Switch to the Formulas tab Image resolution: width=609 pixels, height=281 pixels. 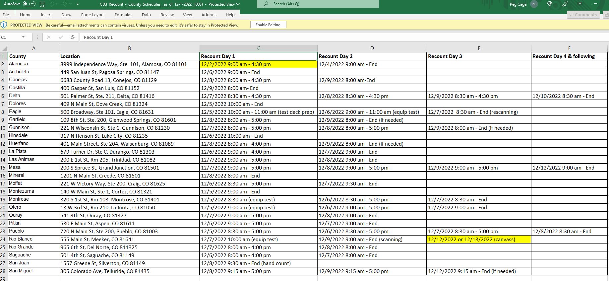[123, 15]
